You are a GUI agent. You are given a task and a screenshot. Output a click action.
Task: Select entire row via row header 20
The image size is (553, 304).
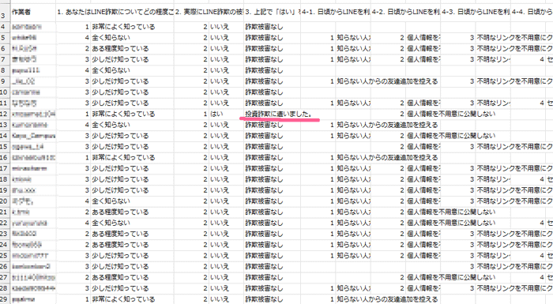pos(5,201)
